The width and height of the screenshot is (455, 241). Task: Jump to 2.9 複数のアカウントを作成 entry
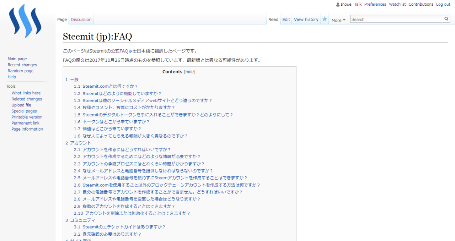pyautogui.click(x=124, y=206)
